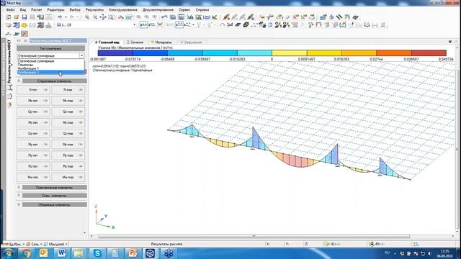
Task: Click the New file toolbar icon
Action: [8, 17]
